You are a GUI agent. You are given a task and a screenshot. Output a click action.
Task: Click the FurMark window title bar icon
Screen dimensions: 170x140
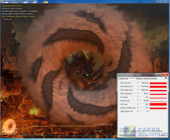(x=1, y=1)
